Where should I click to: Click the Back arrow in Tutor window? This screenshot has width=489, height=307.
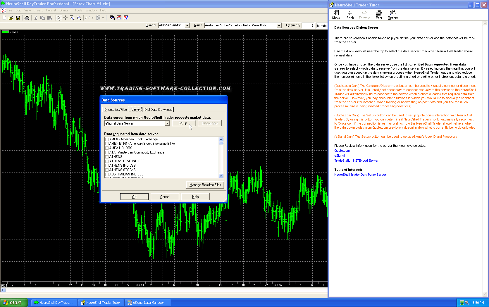[x=350, y=15]
